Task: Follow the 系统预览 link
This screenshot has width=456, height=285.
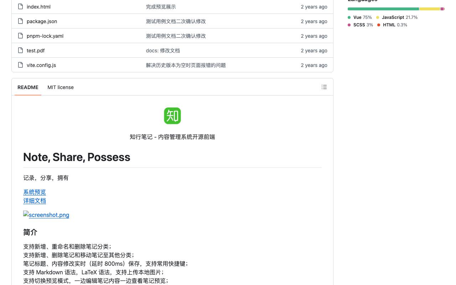Action: pos(35,192)
